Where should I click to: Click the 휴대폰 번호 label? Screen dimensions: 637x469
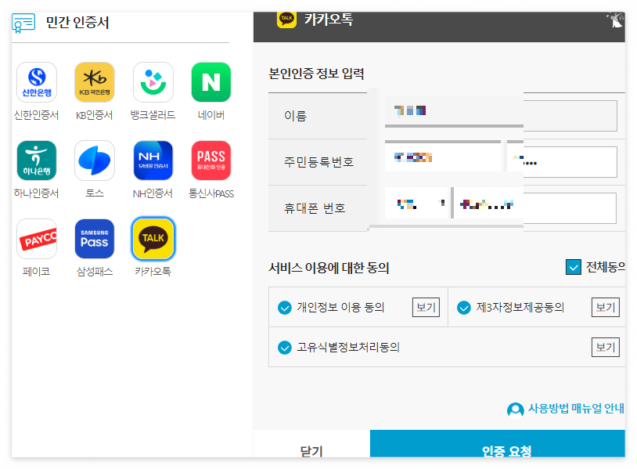click(315, 208)
